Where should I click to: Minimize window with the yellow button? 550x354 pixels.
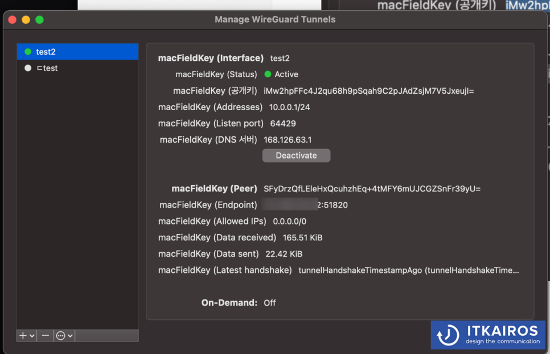point(26,20)
